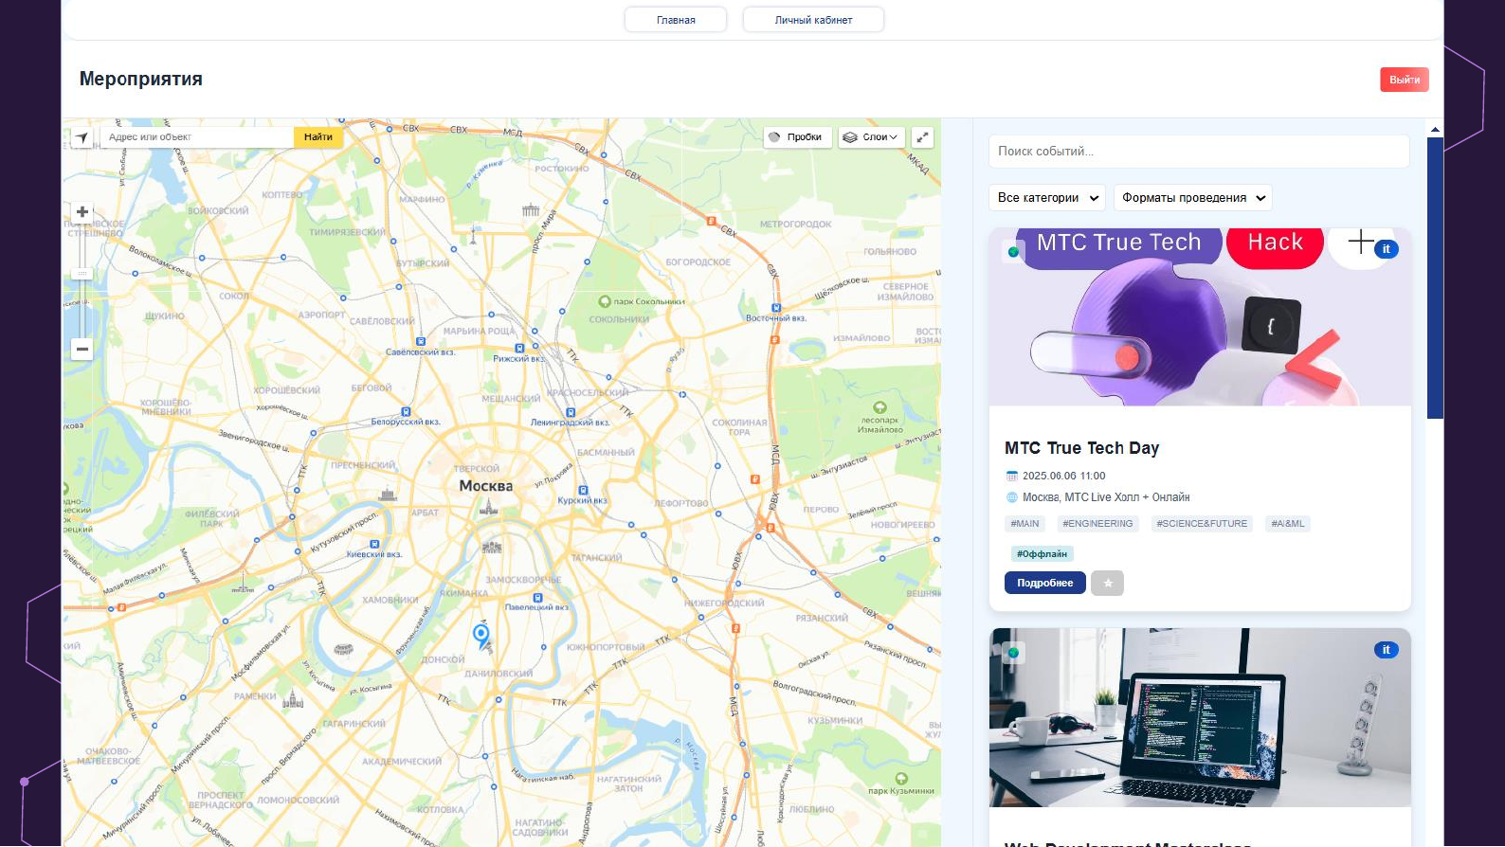Screen dimensions: 1505x847
Task: Click the Курский вкз station icon on map
Action: (583, 491)
